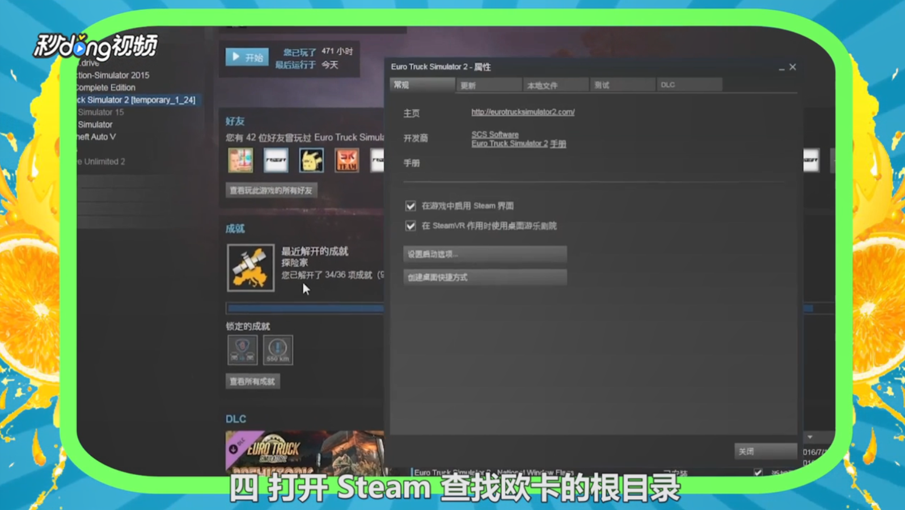Viewport: 905px width, 510px height.
Task: Click the DLC section heading
Action: coord(236,419)
